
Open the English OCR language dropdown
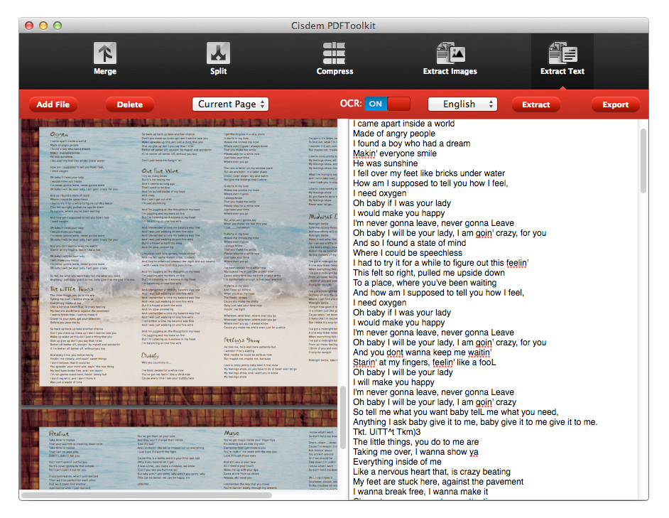click(x=462, y=104)
